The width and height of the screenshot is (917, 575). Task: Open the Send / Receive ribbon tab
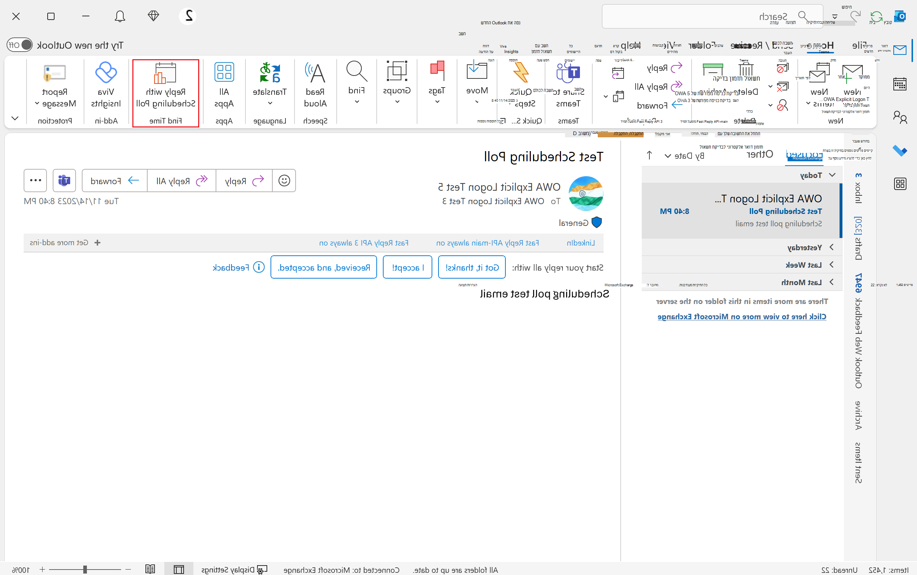[x=762, y=45]
